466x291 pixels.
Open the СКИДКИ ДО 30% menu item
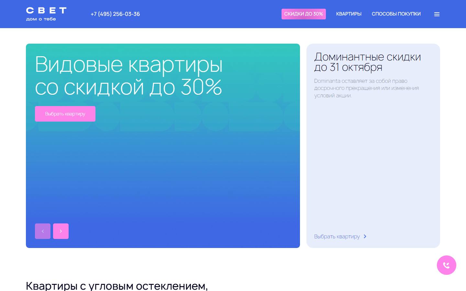click(304, 14)
